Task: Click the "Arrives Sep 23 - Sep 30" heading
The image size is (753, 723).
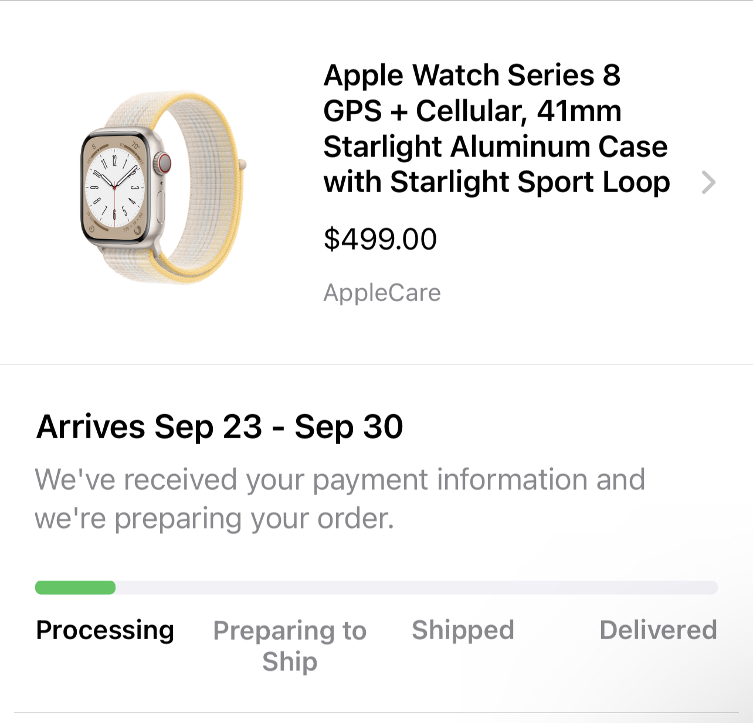Action: click(x=219, y=427)
